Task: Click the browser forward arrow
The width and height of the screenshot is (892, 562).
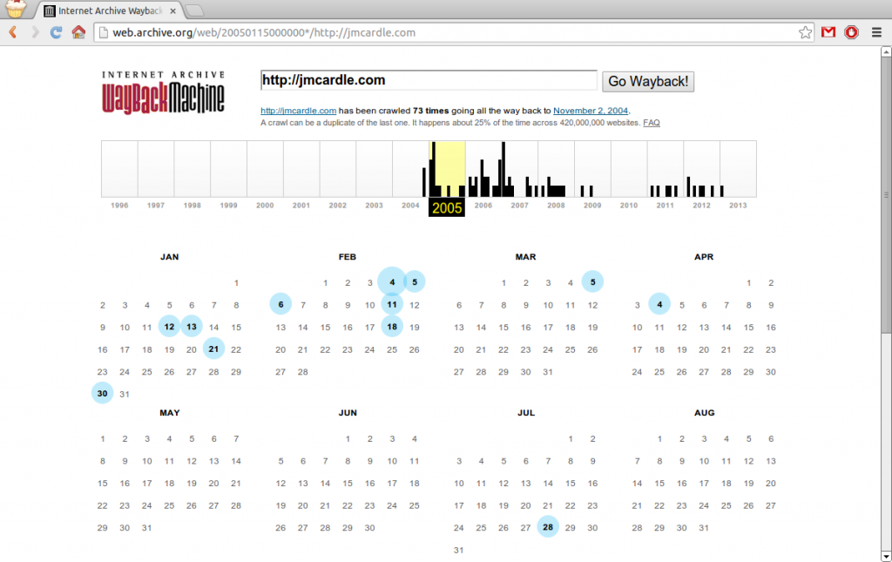Action: [35, 32]
